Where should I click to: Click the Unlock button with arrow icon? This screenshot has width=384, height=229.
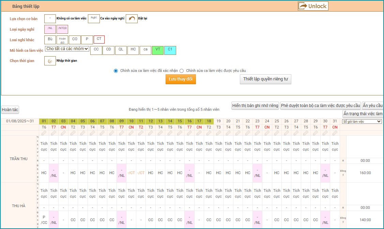313,6
